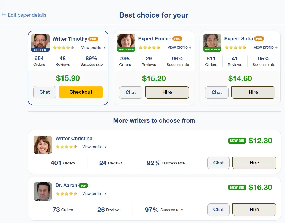
Task: Click Writer Timothy's profile photo
Action: click(x=40, y=41)
